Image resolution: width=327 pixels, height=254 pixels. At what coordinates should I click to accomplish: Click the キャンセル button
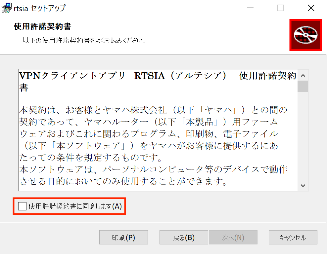(293, 237)
